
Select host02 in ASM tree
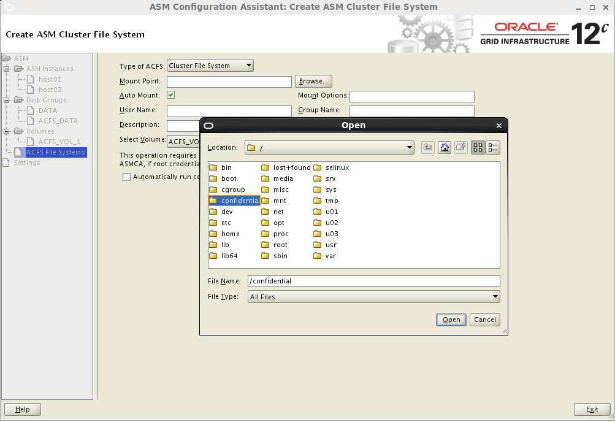[50, 90]
